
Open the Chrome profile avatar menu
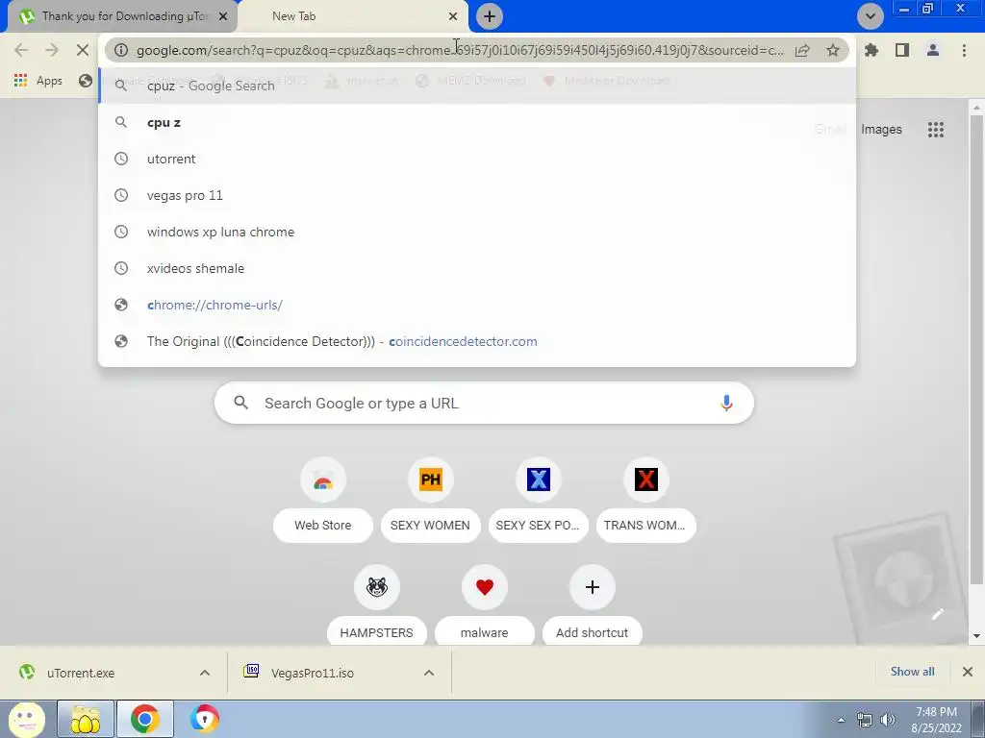coord(933,50)
